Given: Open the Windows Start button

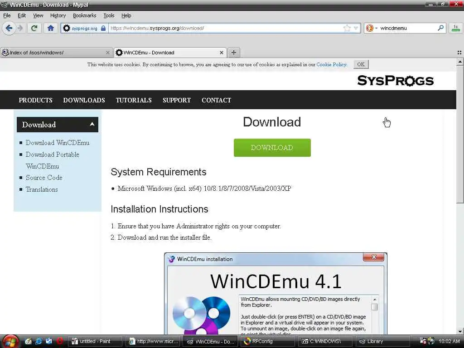Looking at the screenshot, I should coord(10,342).
